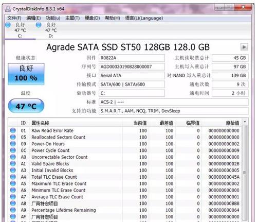The width and height of the screenshot is (257, 222).
Task: Open the 语言(L)(Language) menu
Action: (144, 18)
